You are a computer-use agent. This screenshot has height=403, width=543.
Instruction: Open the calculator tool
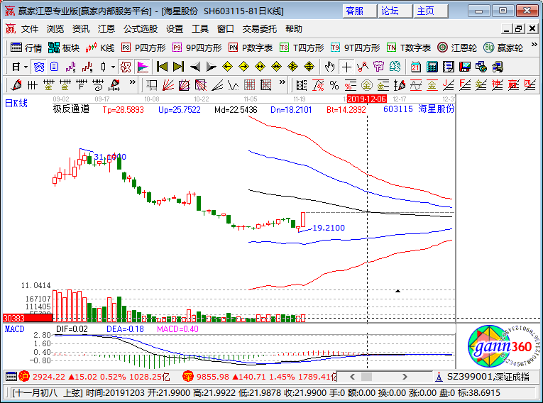point(432,67)
